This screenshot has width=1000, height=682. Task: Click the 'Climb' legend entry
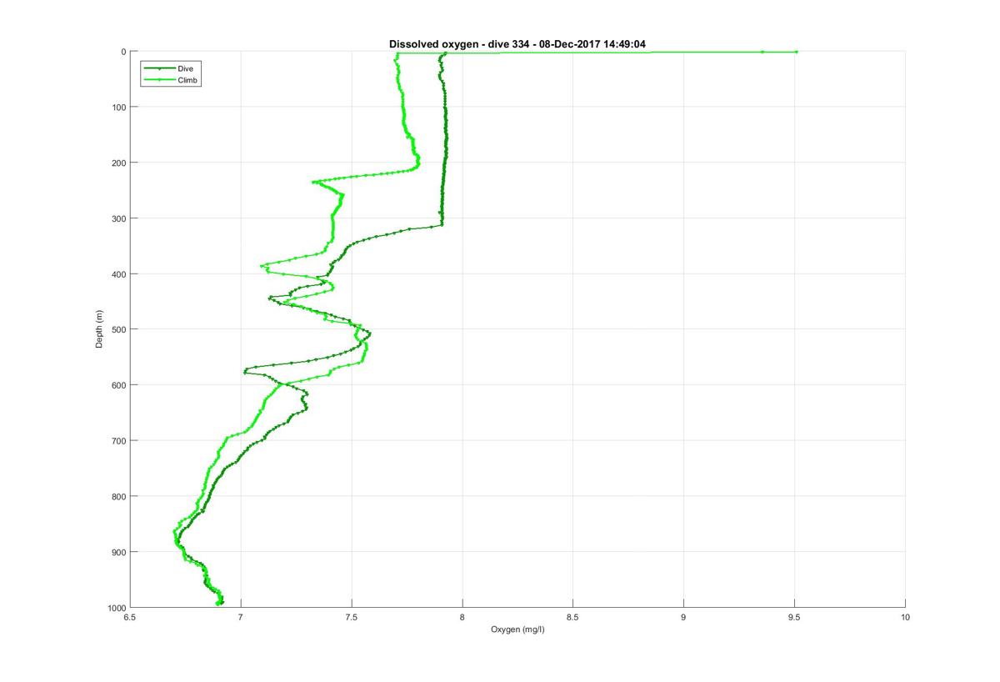coord(187,79)
